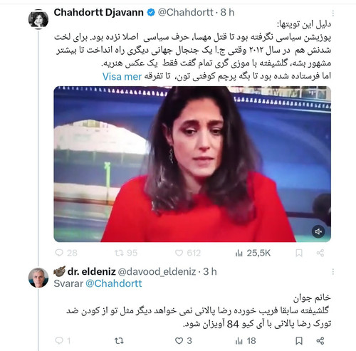Image resolution: width=356 pixels, height=351 pixels.
Task: Open more options for Chahdortt's tweet
Action: (x=333, y=14)
